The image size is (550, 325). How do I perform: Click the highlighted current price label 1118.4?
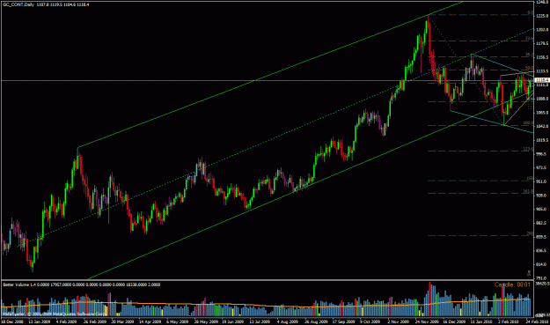coord(541,80)
